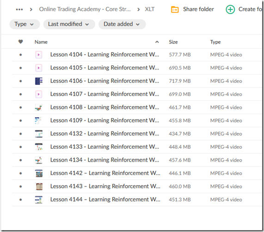Sort by Name column header
This screenshot has height=232, width=264.
[41, 42]
